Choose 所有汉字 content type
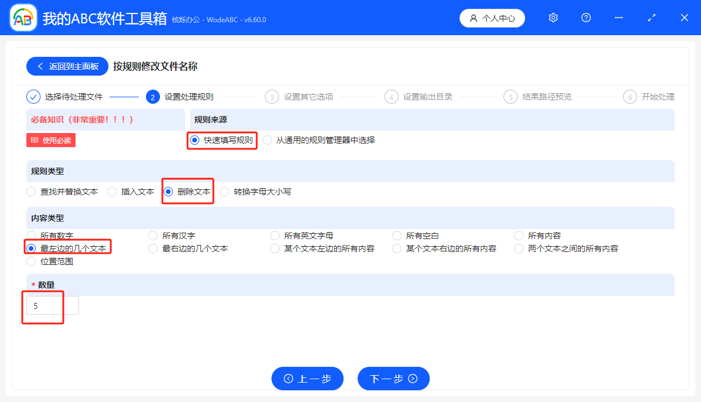Viewport: 701px width, 402px height. click(x=152, y=235)
